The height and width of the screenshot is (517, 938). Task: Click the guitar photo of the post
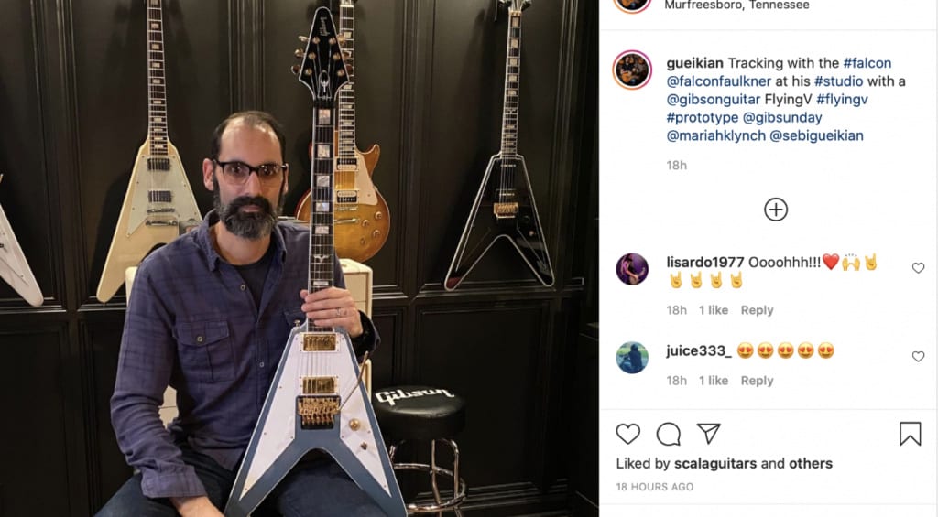pyautogui.click(x=300, y=258)
